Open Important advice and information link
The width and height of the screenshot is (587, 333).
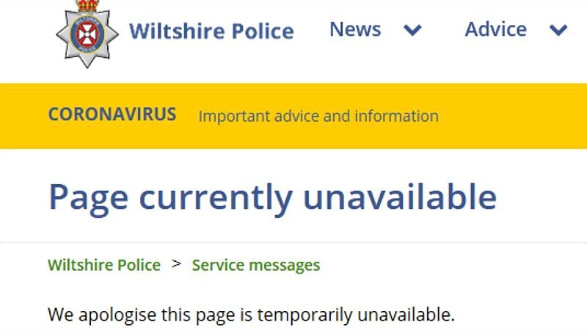click(x=318, y=116)
